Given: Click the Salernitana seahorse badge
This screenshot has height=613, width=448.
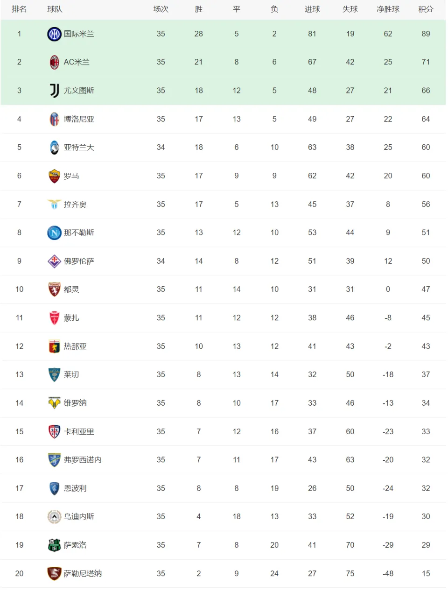Looking at the screenshot, I should tap(54, 573).
